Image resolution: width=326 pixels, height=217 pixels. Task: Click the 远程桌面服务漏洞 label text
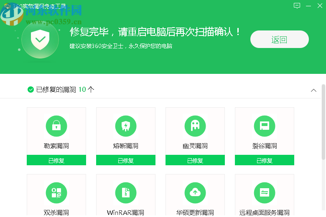click(265, 212)
